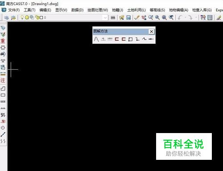Click the red 注 annotation icon
The height and width of the screenshot is (171, 223).
point(3,80)
